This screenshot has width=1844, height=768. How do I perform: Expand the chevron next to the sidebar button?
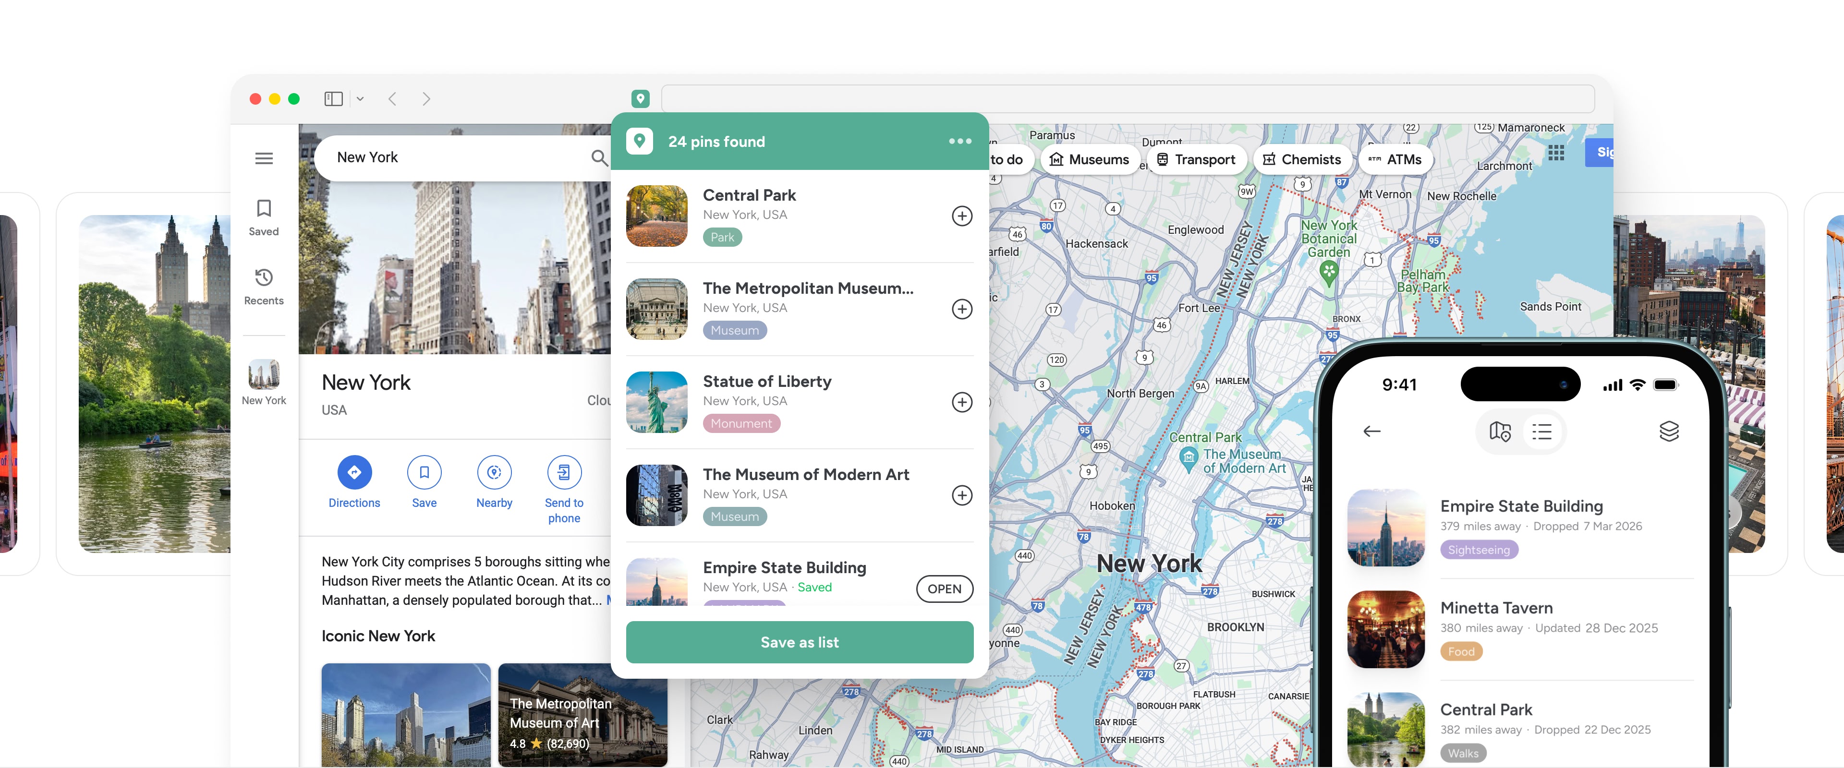[360, 99]
